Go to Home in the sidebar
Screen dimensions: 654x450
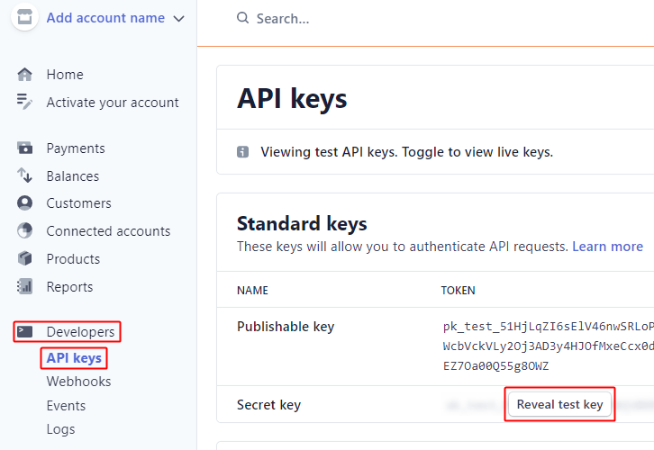[x=65, y=75]
